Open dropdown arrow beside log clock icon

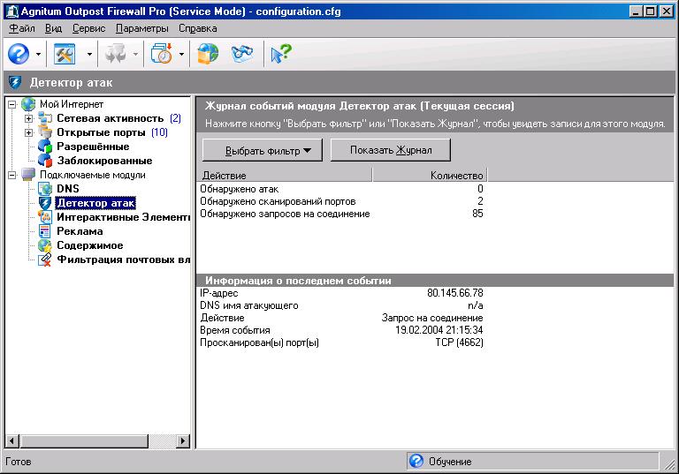click(x=181, y=55)
